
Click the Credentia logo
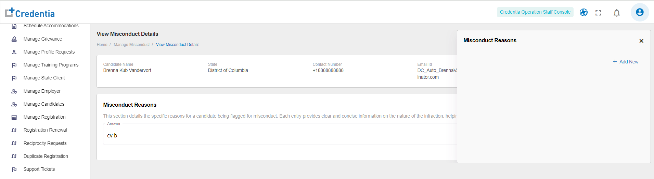click(x=30, y=13)
